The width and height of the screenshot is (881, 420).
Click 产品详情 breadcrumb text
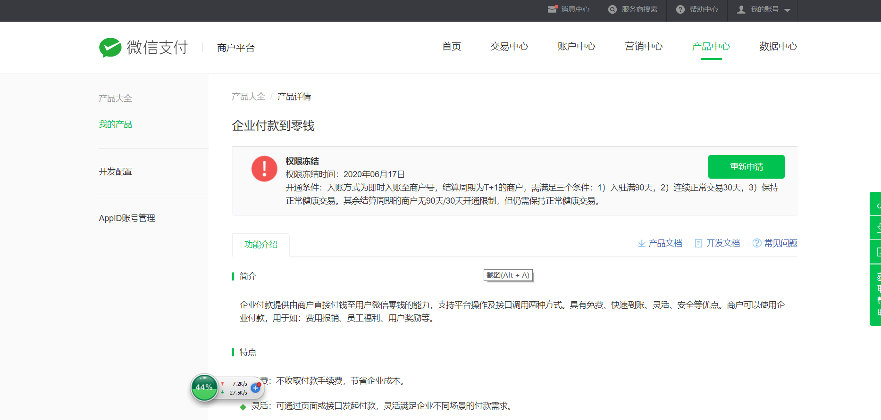[x=294, y=97]
